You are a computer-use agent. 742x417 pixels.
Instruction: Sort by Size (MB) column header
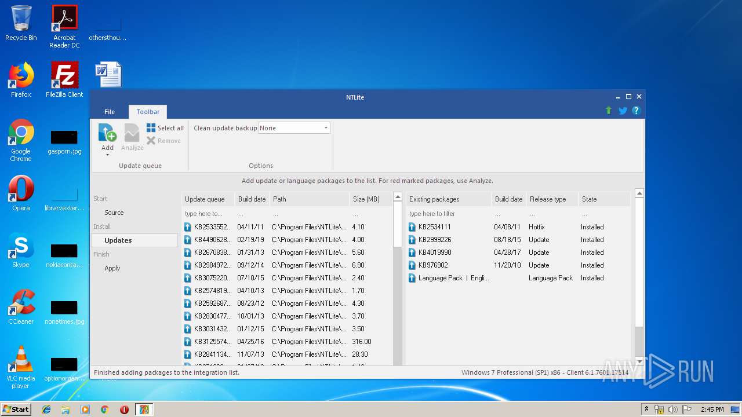[370, 199]
